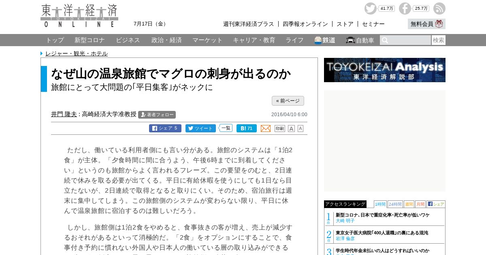Select 新型コロナ in the navigation bar
Screen dimensions: 486x255
tap(90, 40)
